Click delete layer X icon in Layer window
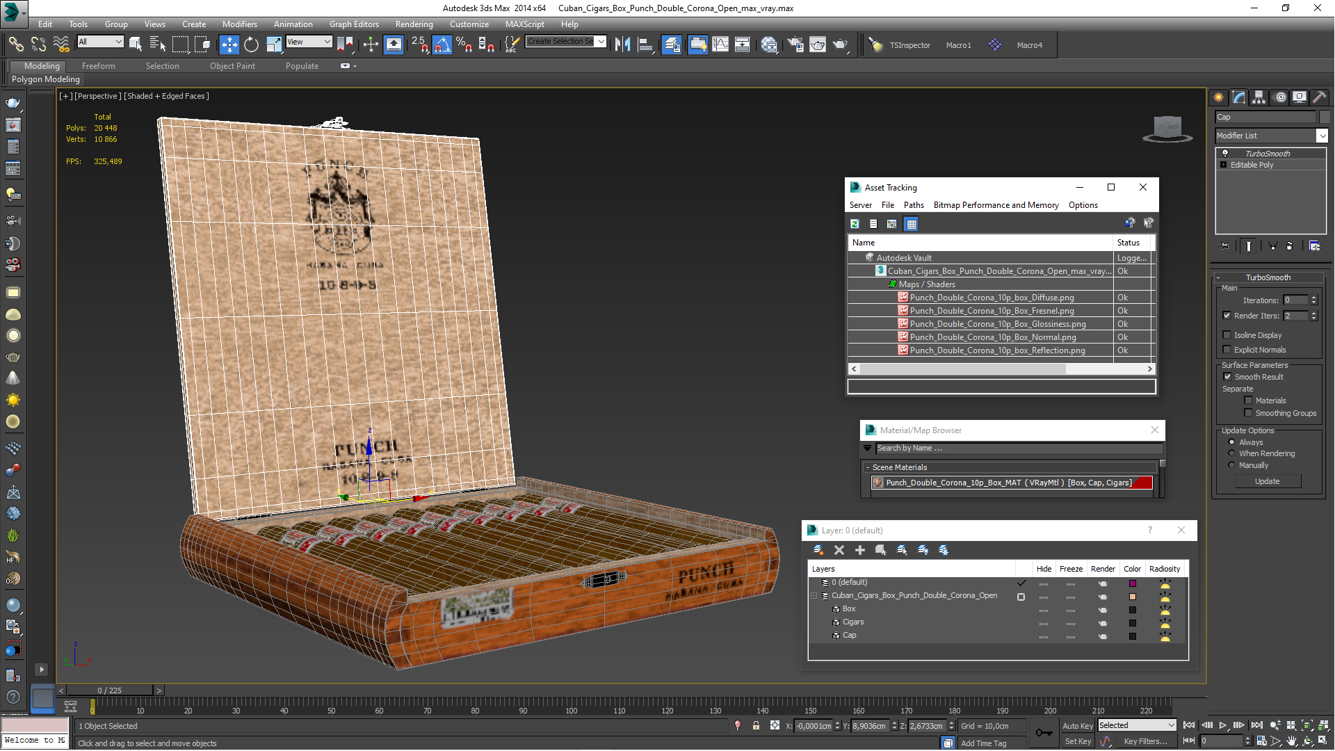The height and width of the screenshot is (751, 1335). point(839,550)
